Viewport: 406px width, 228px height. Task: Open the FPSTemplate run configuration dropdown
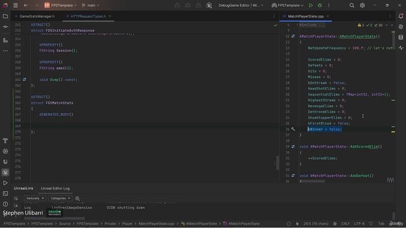point(287,5)
